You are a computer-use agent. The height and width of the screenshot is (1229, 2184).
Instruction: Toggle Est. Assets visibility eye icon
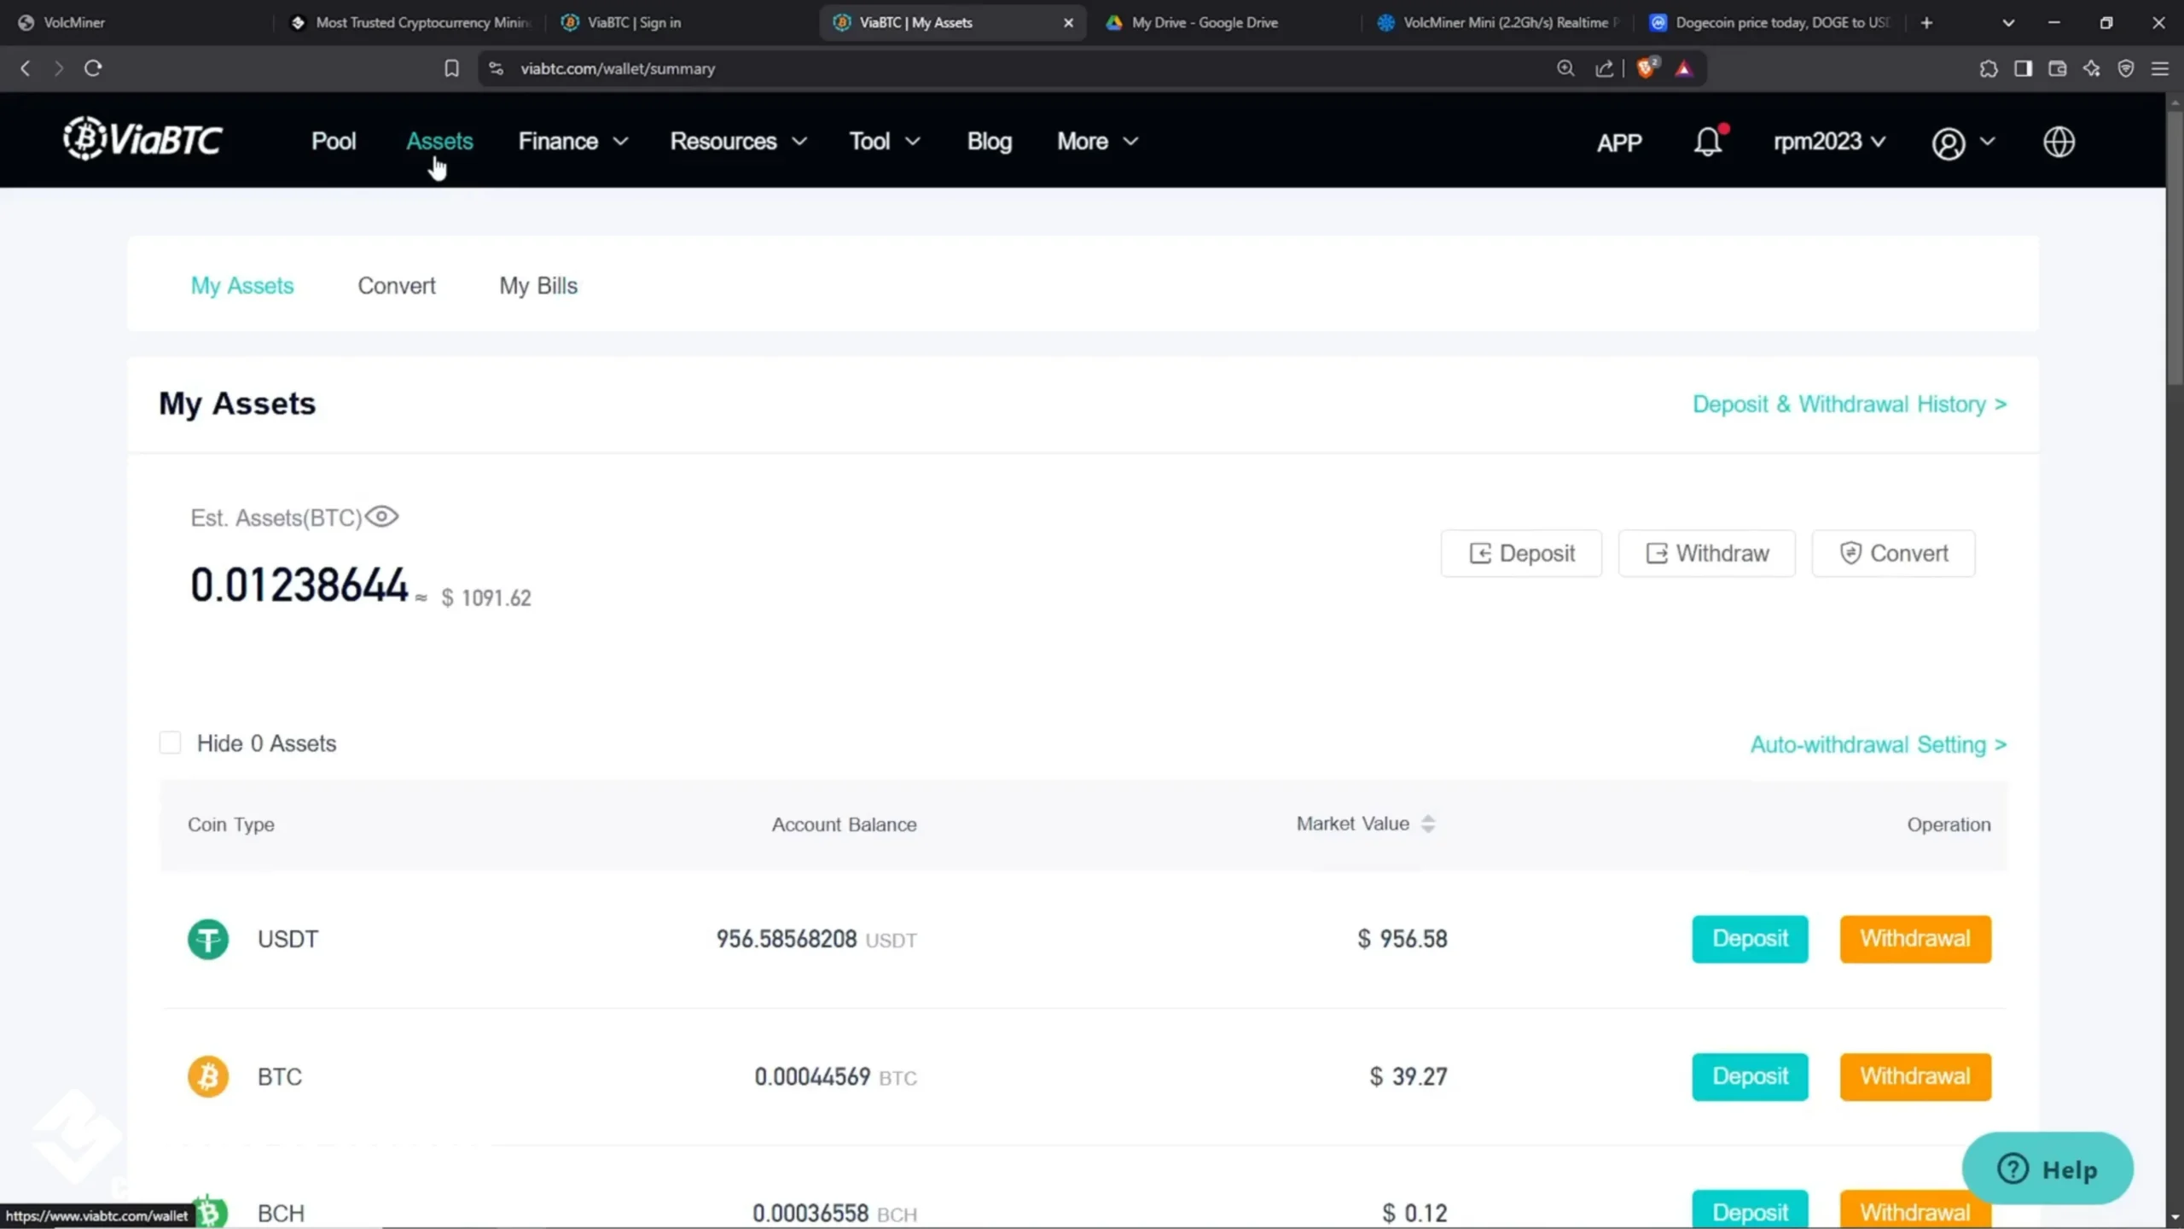coord(381,516)
